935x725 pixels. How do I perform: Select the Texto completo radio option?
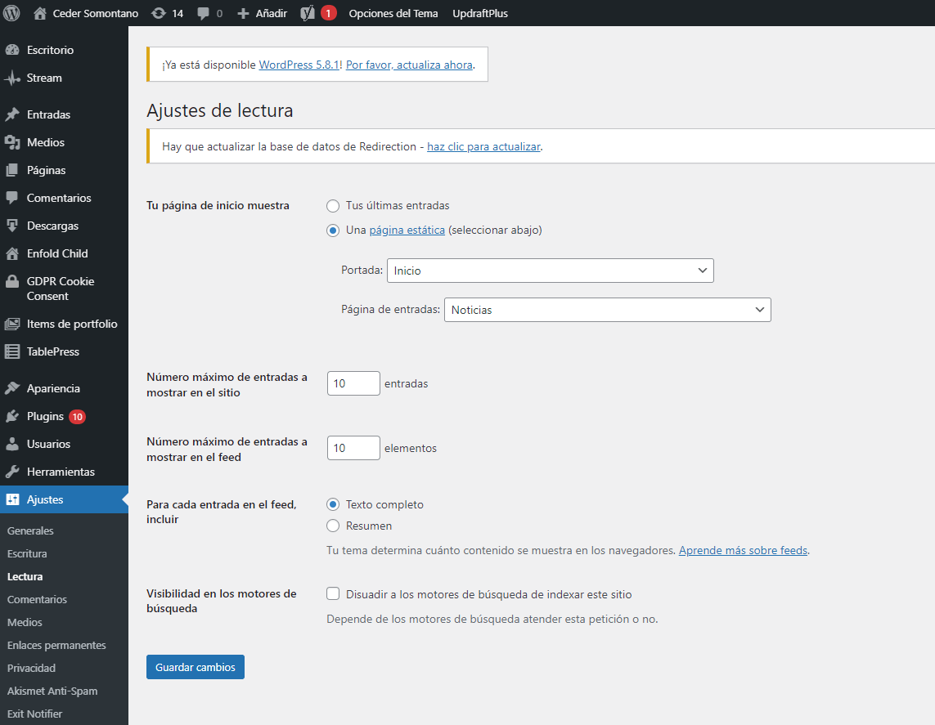tap(333, 504)
